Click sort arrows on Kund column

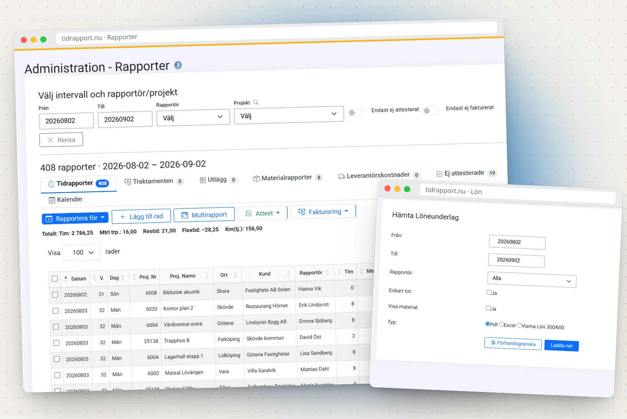pos(289,273)
